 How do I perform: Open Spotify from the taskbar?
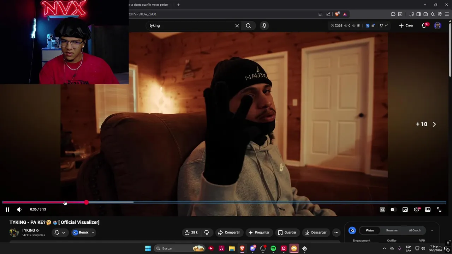(x=273, y=248)
